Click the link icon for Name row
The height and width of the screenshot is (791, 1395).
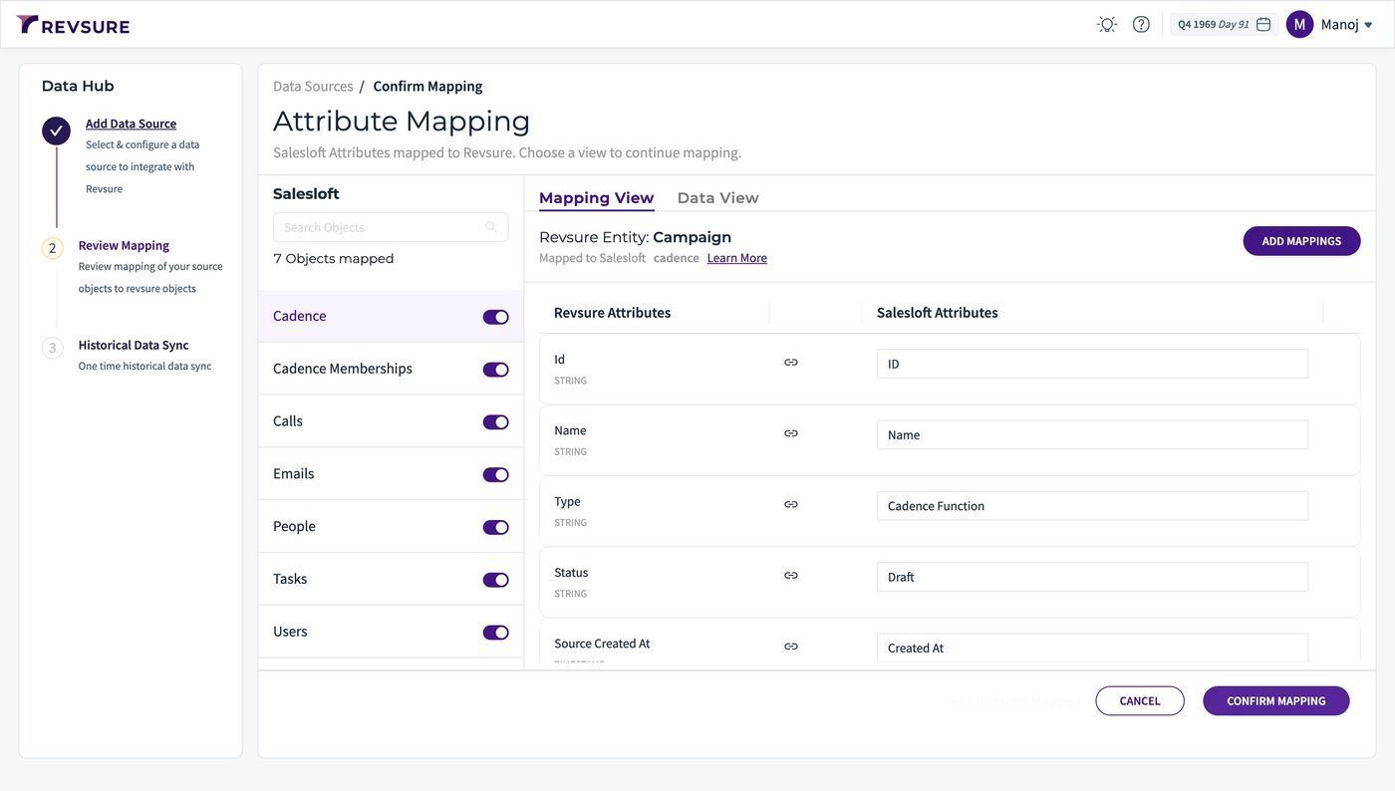(x=791, y=433)
